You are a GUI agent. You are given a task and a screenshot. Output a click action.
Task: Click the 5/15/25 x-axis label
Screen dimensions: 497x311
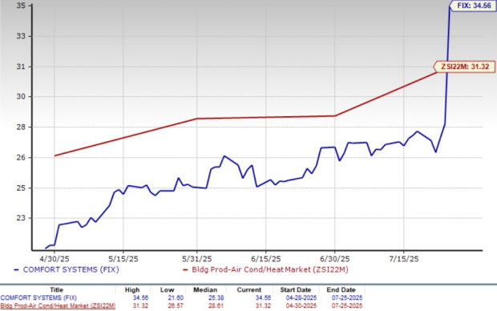point(123,259)
